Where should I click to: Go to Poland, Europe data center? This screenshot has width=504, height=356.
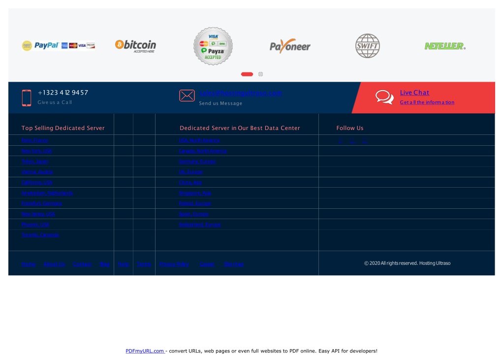click(195, 203)
